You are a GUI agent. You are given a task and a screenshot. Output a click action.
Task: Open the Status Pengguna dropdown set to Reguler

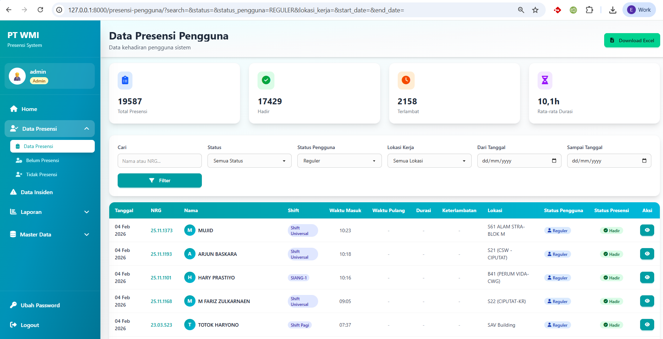tap(339, 161)
